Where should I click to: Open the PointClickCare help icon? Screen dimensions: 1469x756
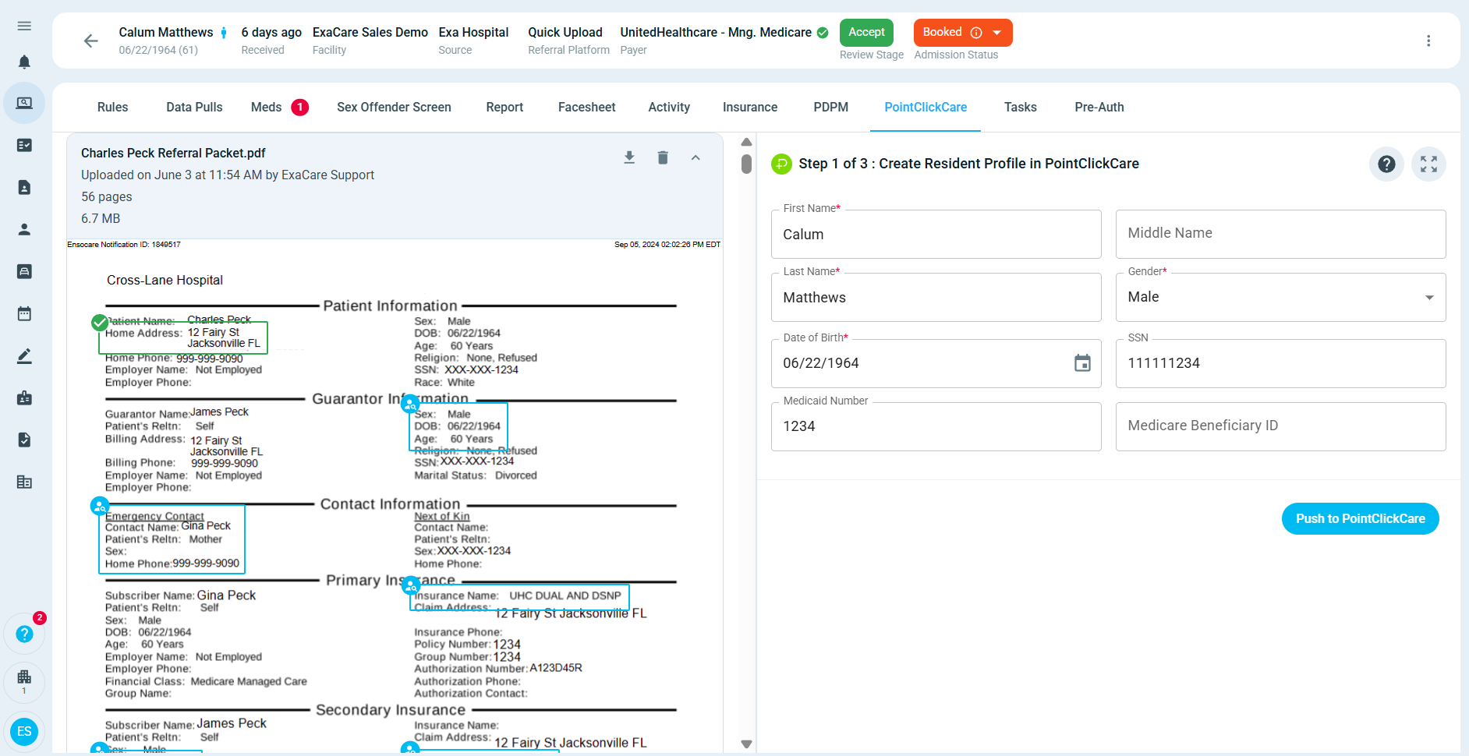point(1386,164)
